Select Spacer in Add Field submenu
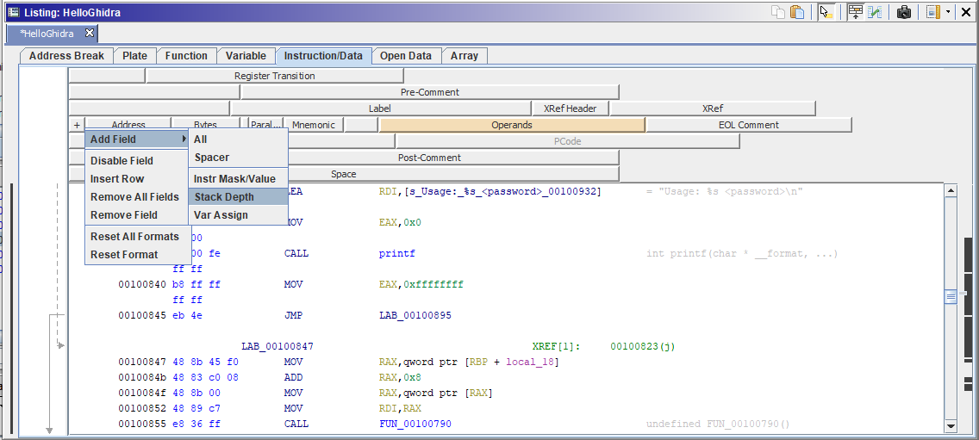Screen dimensions: 979x440 [x=238, y=158]
